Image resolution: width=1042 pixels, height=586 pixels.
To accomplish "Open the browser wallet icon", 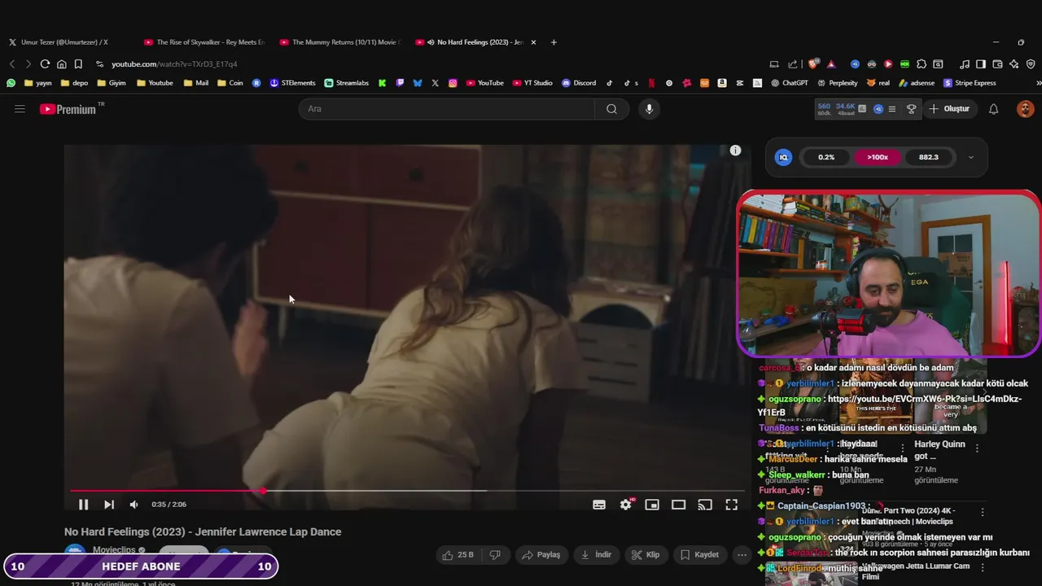I will coord(997,64).
